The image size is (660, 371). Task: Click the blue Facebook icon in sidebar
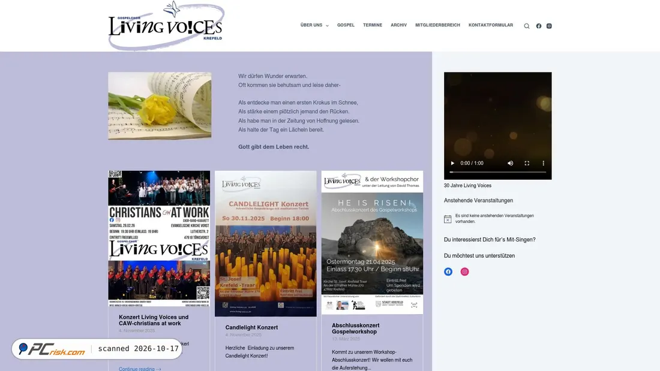pos(448,272)
